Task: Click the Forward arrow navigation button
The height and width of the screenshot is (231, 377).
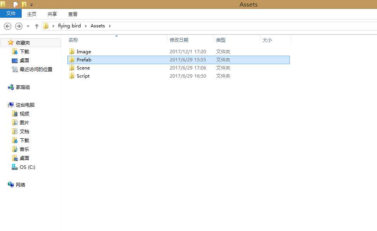Action: 19,26
